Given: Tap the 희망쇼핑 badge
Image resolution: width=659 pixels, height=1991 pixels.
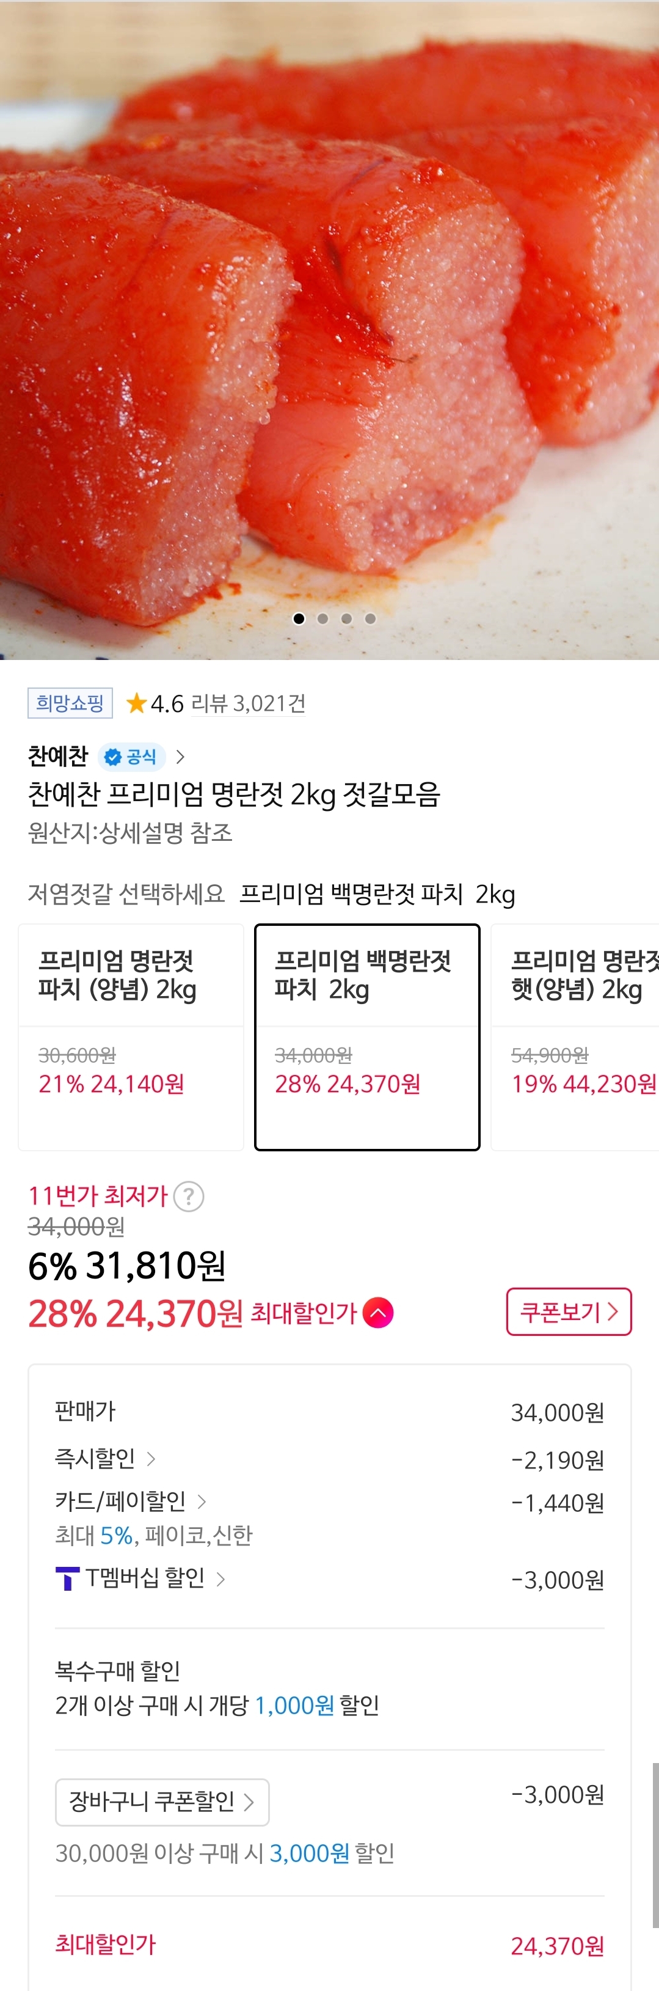Looking at the screenshot, I should [x=70, y=703].
